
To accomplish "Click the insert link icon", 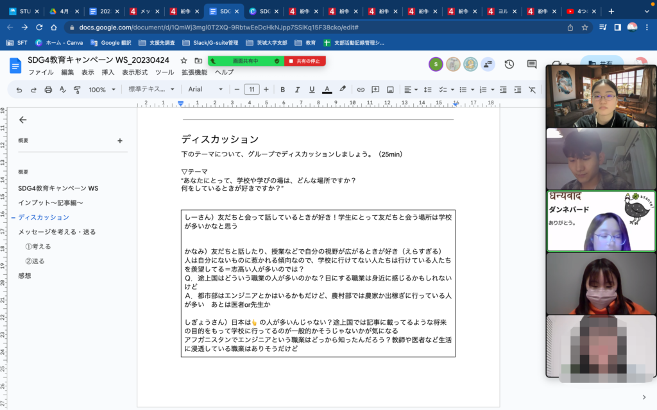I will point(361,90).
